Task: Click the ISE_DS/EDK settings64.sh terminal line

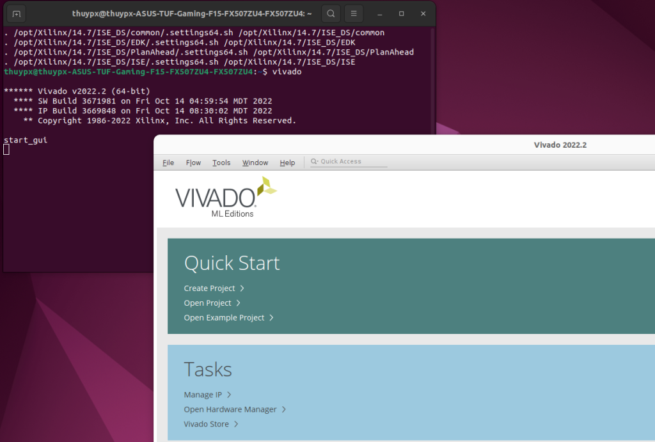Action: (180, 42)
